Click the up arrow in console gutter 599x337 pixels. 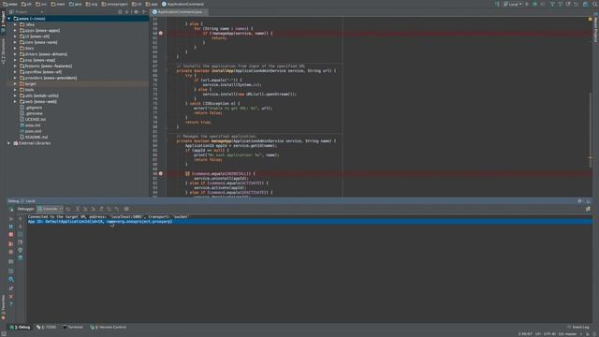21,219
